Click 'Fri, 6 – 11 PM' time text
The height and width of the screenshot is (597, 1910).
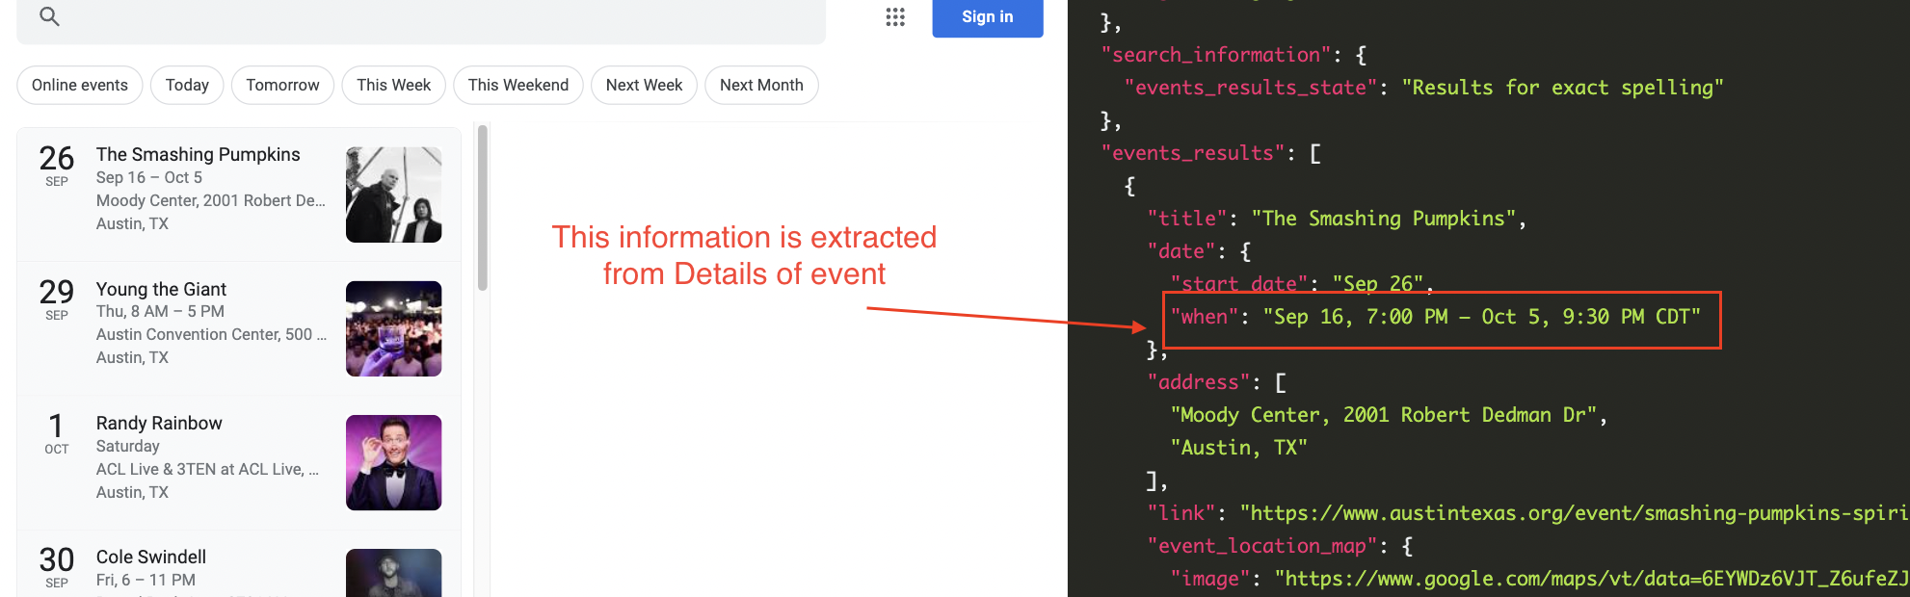pos(146,580)
